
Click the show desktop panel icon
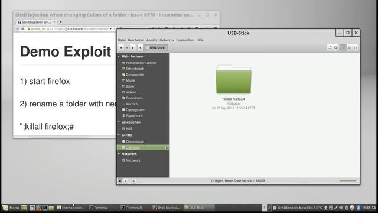point(24,208)
